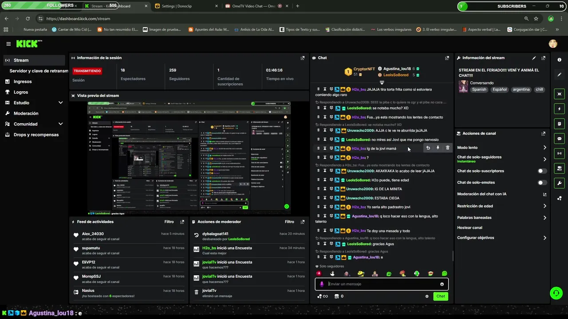Click the chill tag
The height and width of the screenshot is (319, 568).
pyautogui.click(x=539, y=89)
